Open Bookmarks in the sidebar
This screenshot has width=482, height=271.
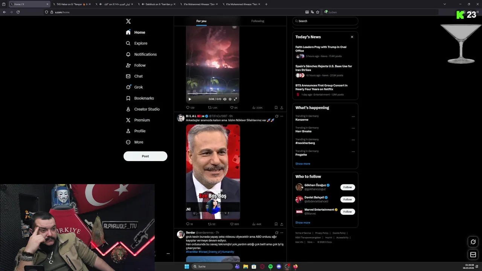tap(140, 98)
